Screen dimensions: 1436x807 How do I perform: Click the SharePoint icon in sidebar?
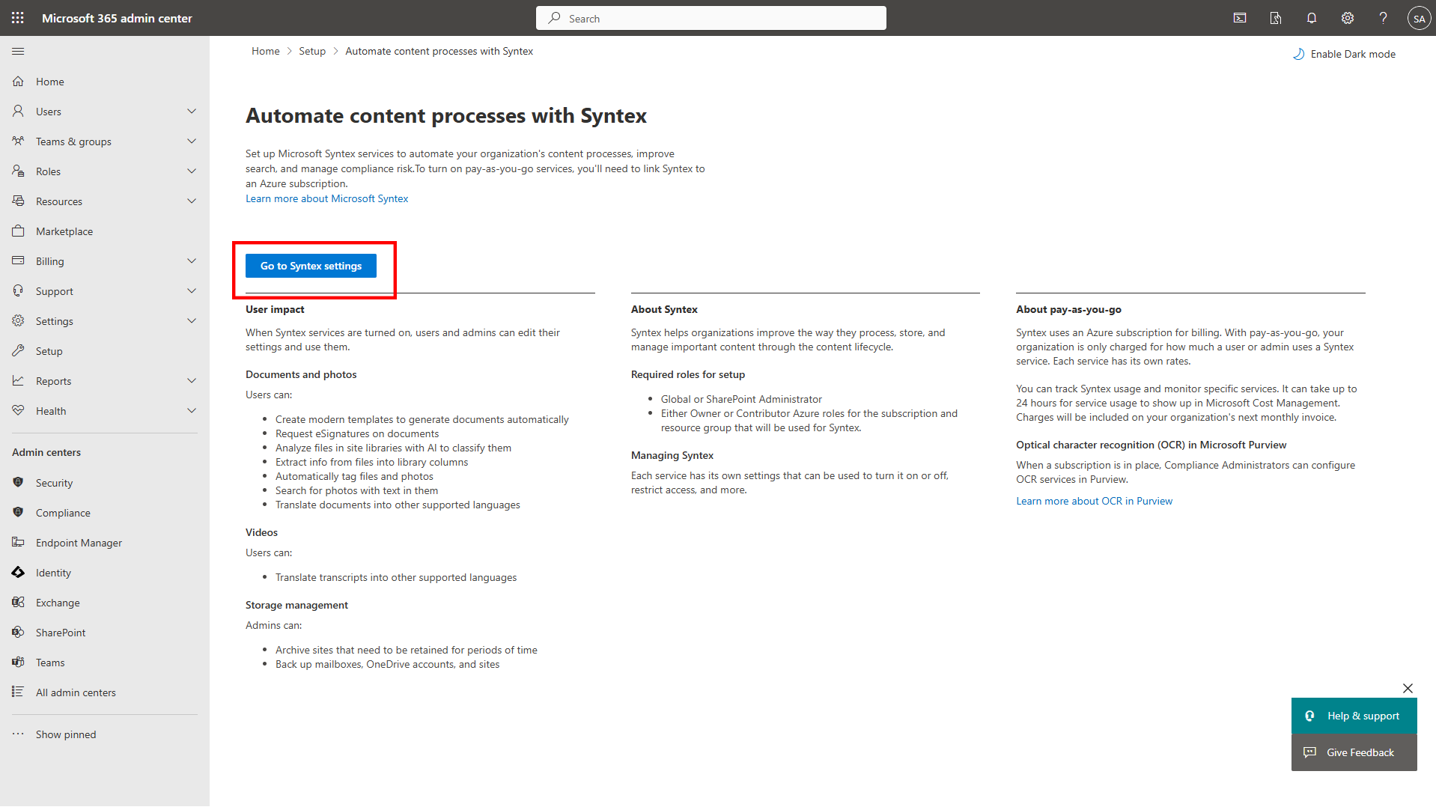point(18,633)
